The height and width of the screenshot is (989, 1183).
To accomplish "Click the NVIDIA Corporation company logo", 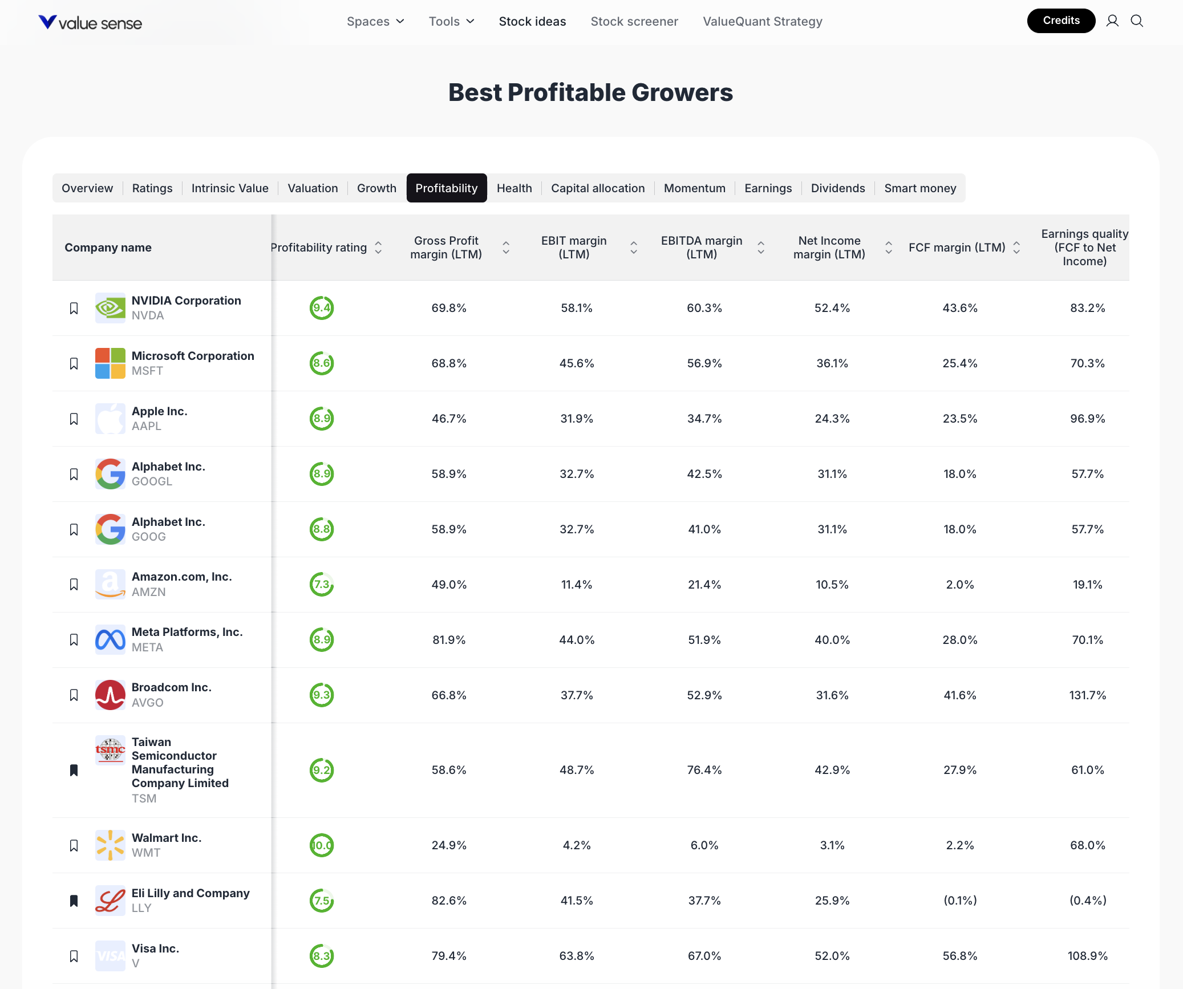I will [x=110, y=307].
